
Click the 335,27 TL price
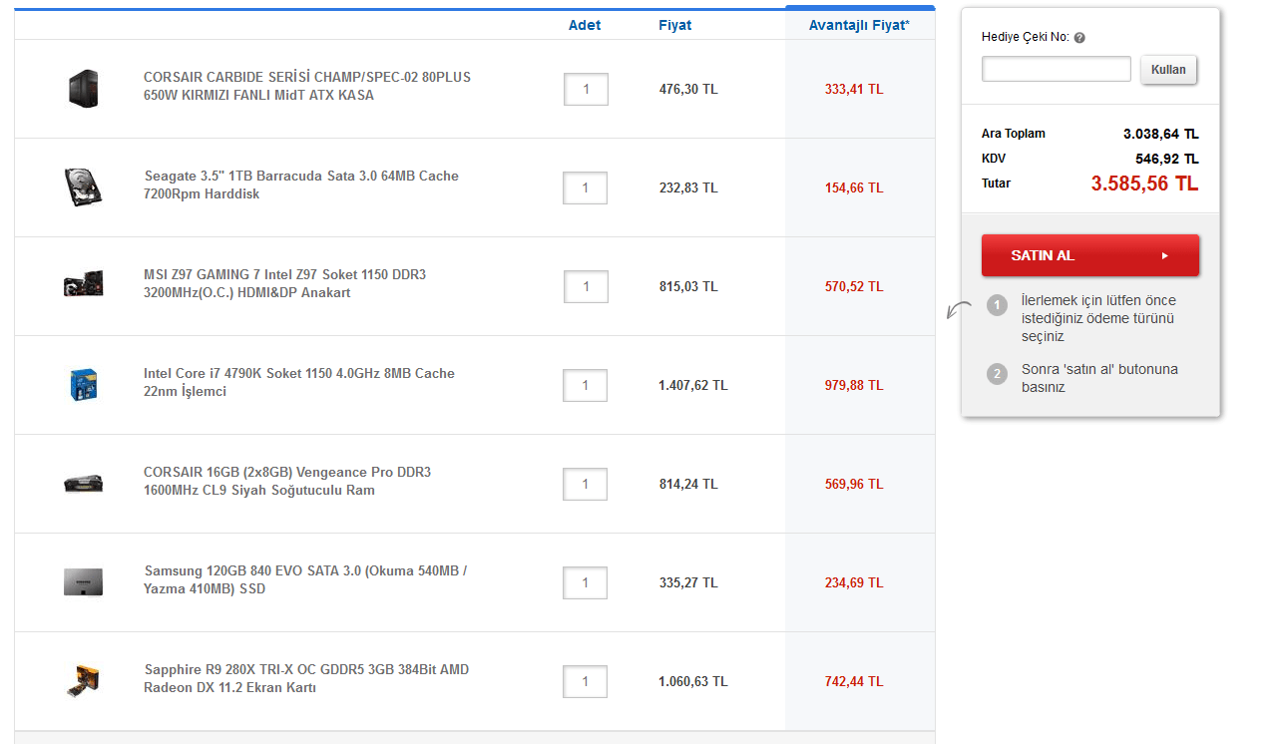(688, 582)
